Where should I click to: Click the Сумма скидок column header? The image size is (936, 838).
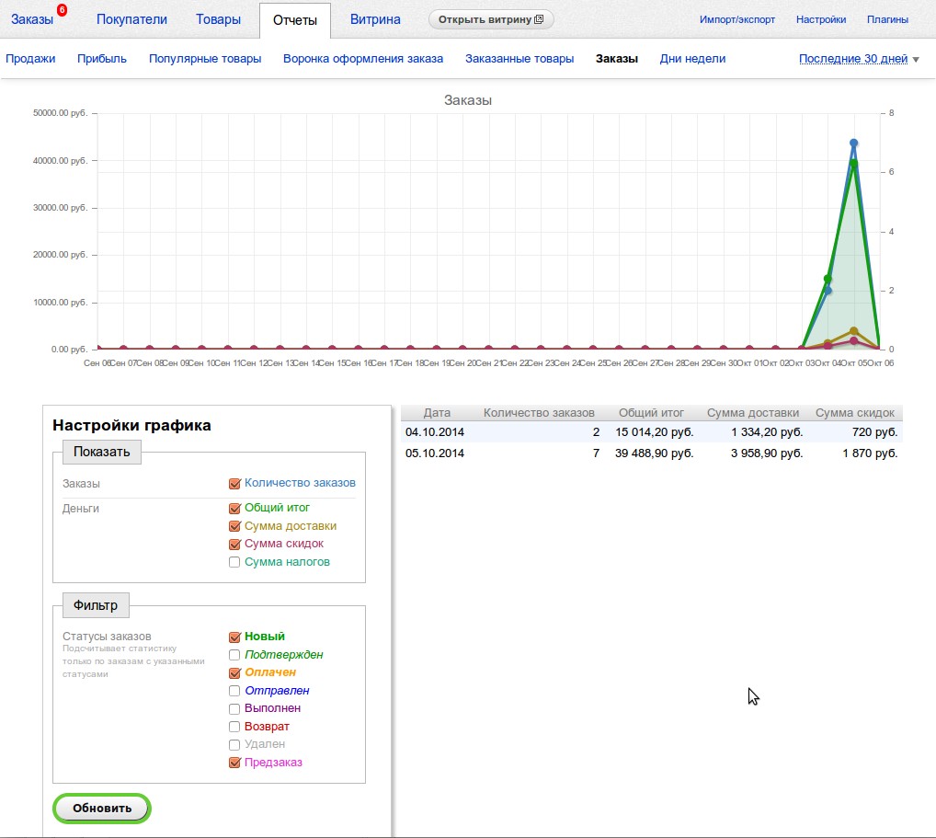click(x=855, y=413)
